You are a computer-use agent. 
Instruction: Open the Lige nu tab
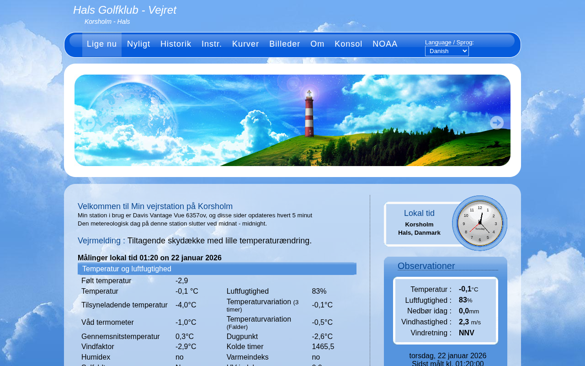(x=102, y=44)
